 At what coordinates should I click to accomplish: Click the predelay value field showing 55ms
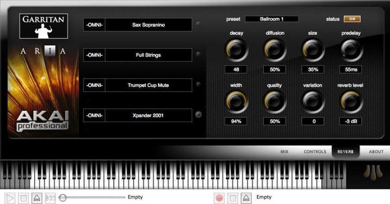pos(350,69)
